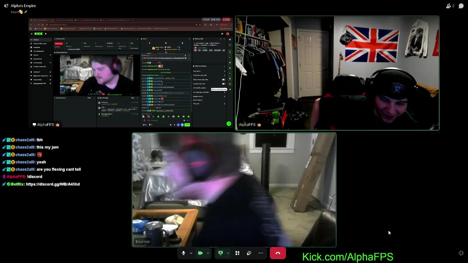Screen dimensions: 468x263
Task: Disconnect from the call with red button
Action: tap(278, 253)
